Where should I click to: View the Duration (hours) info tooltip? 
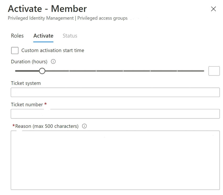pyautogui.click(x=53, y=62)
